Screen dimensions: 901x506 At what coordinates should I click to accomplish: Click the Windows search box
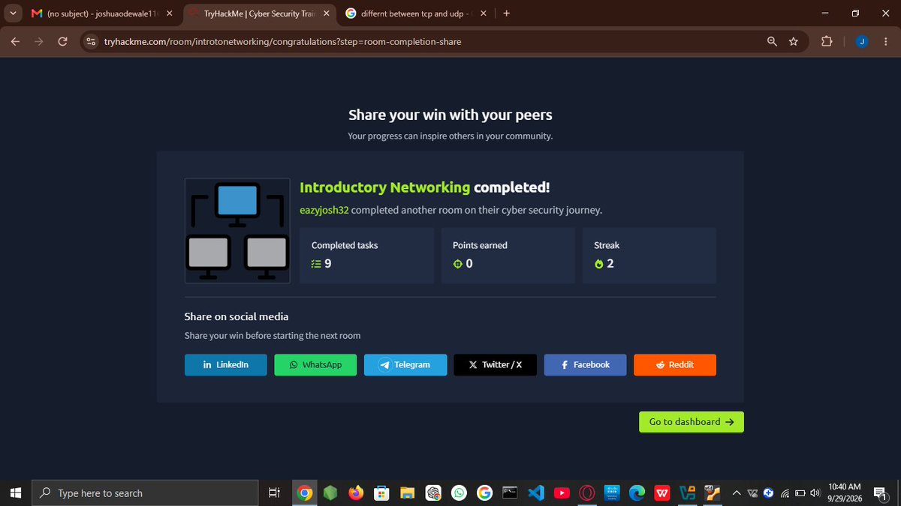click(144, 493)
